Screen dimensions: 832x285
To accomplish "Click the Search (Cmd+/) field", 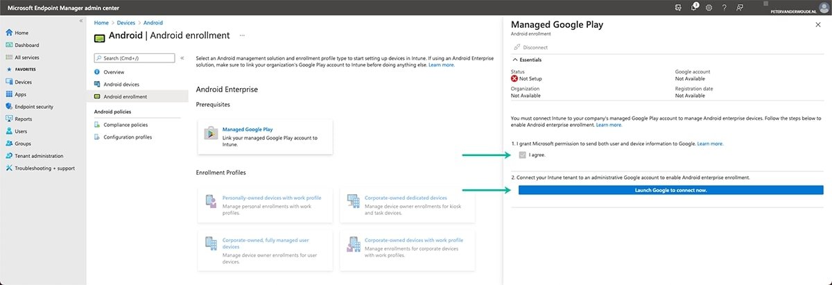I will 135,58.
